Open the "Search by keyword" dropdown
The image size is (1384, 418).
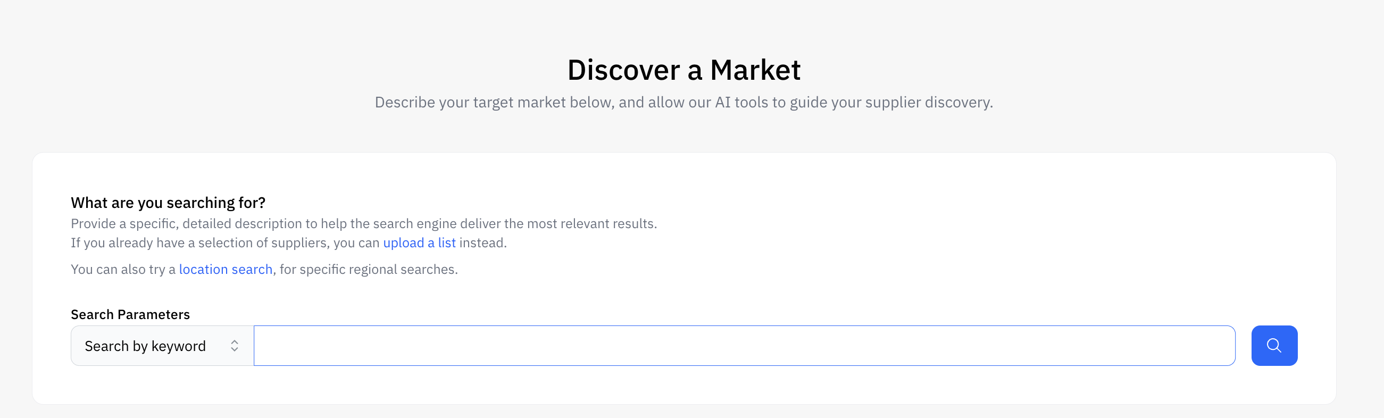click(162, 346)
